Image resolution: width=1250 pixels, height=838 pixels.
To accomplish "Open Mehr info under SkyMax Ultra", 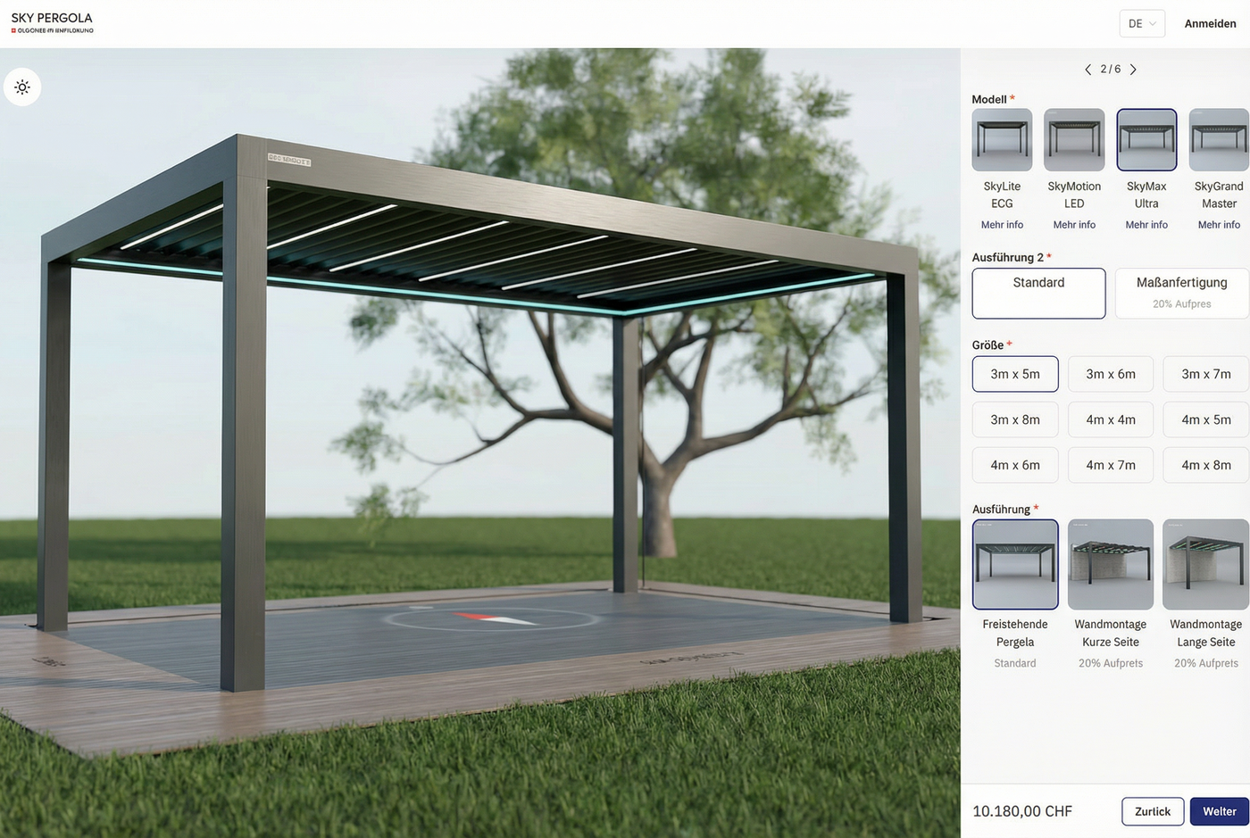I will (x=1146, y=225).
